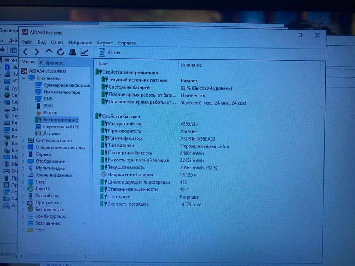Click the 14379 mW value
The height and width of the screenshot is (266, 355).
point(190,204)
